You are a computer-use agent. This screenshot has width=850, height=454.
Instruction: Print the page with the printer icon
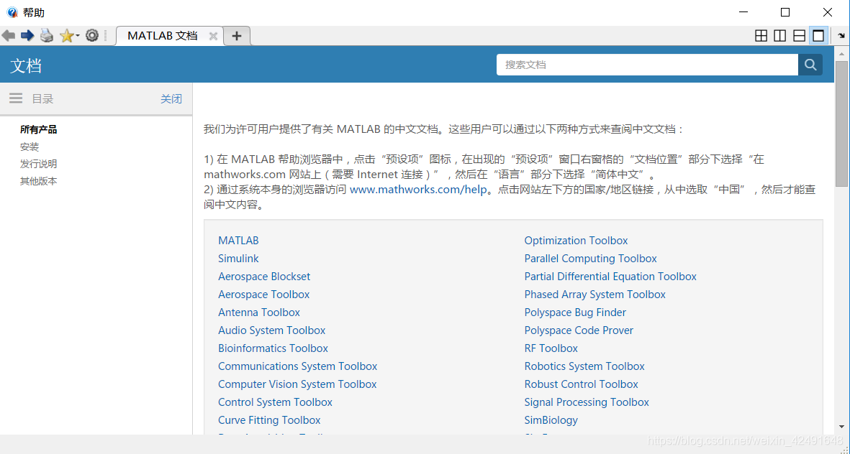point(47,36)
